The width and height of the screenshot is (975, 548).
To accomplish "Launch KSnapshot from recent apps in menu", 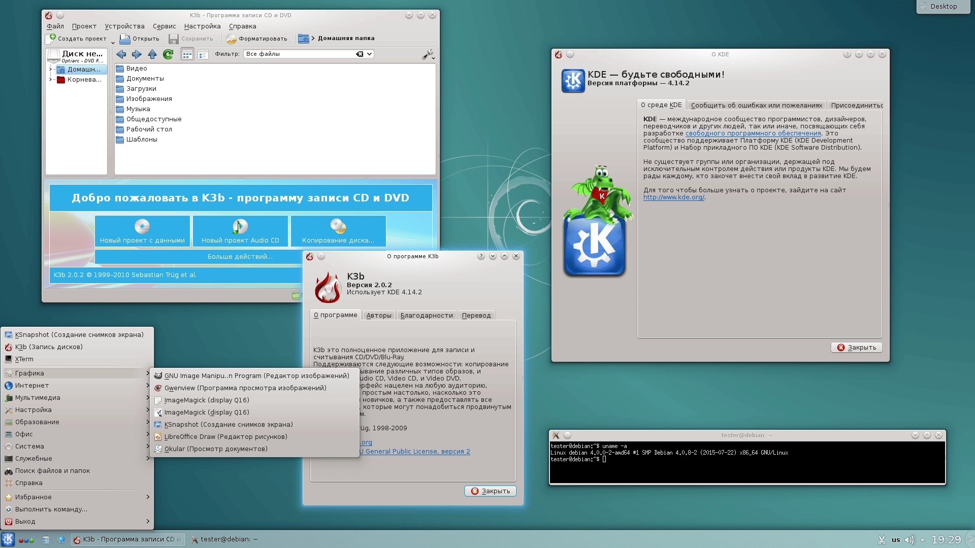I will (x=77, y=335).
